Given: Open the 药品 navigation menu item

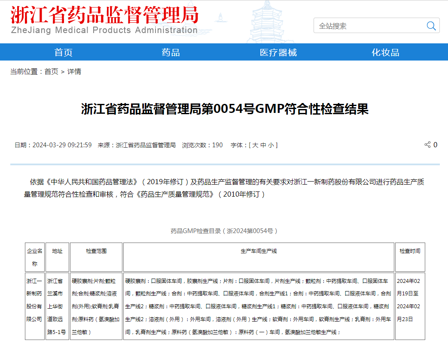Looking at the screenshot, I should coord(171,52).
